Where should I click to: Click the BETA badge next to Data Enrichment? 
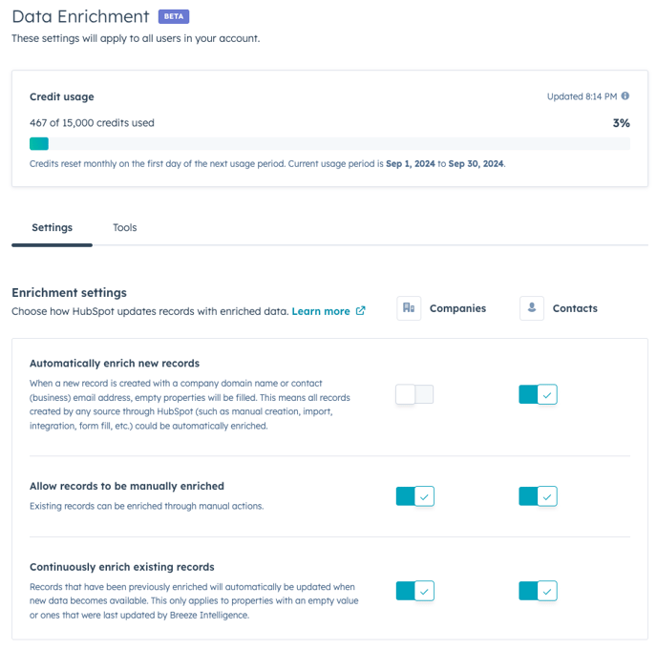point(174,16)
